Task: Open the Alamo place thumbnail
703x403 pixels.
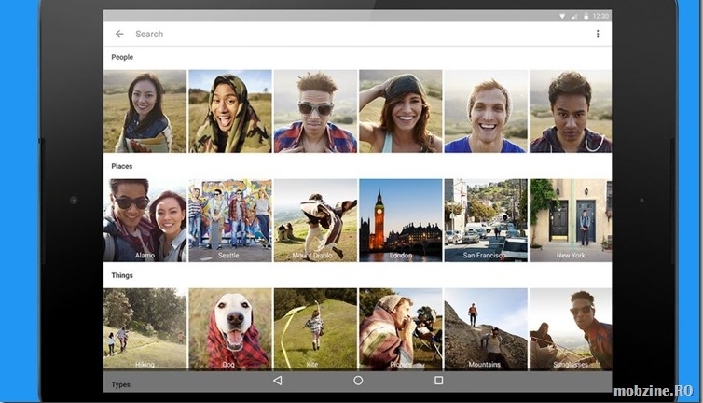Action: coord(145,220)
